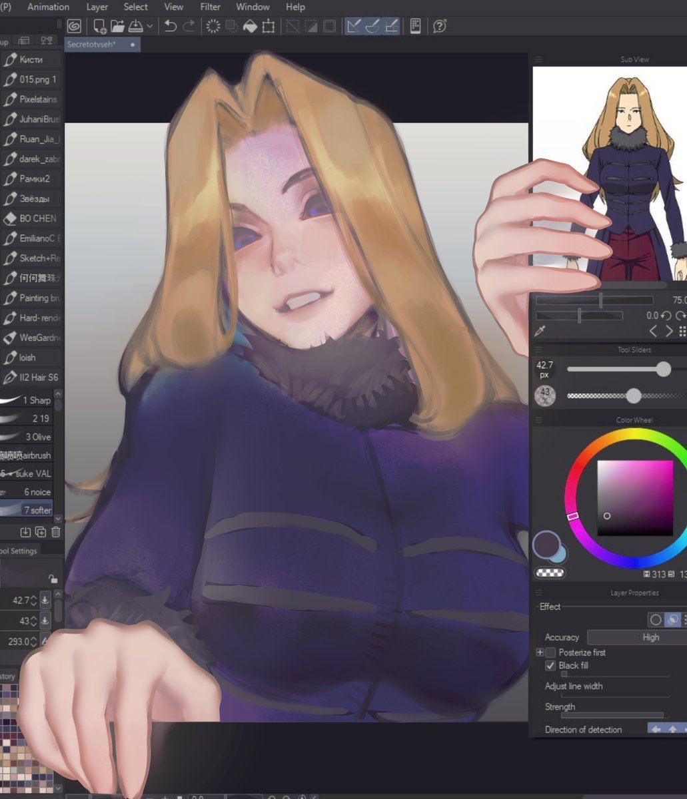Click the Sub View rotation slider
Image resolution: width=687 pixels, height=799 pixels.
click(x=579, y=316)
